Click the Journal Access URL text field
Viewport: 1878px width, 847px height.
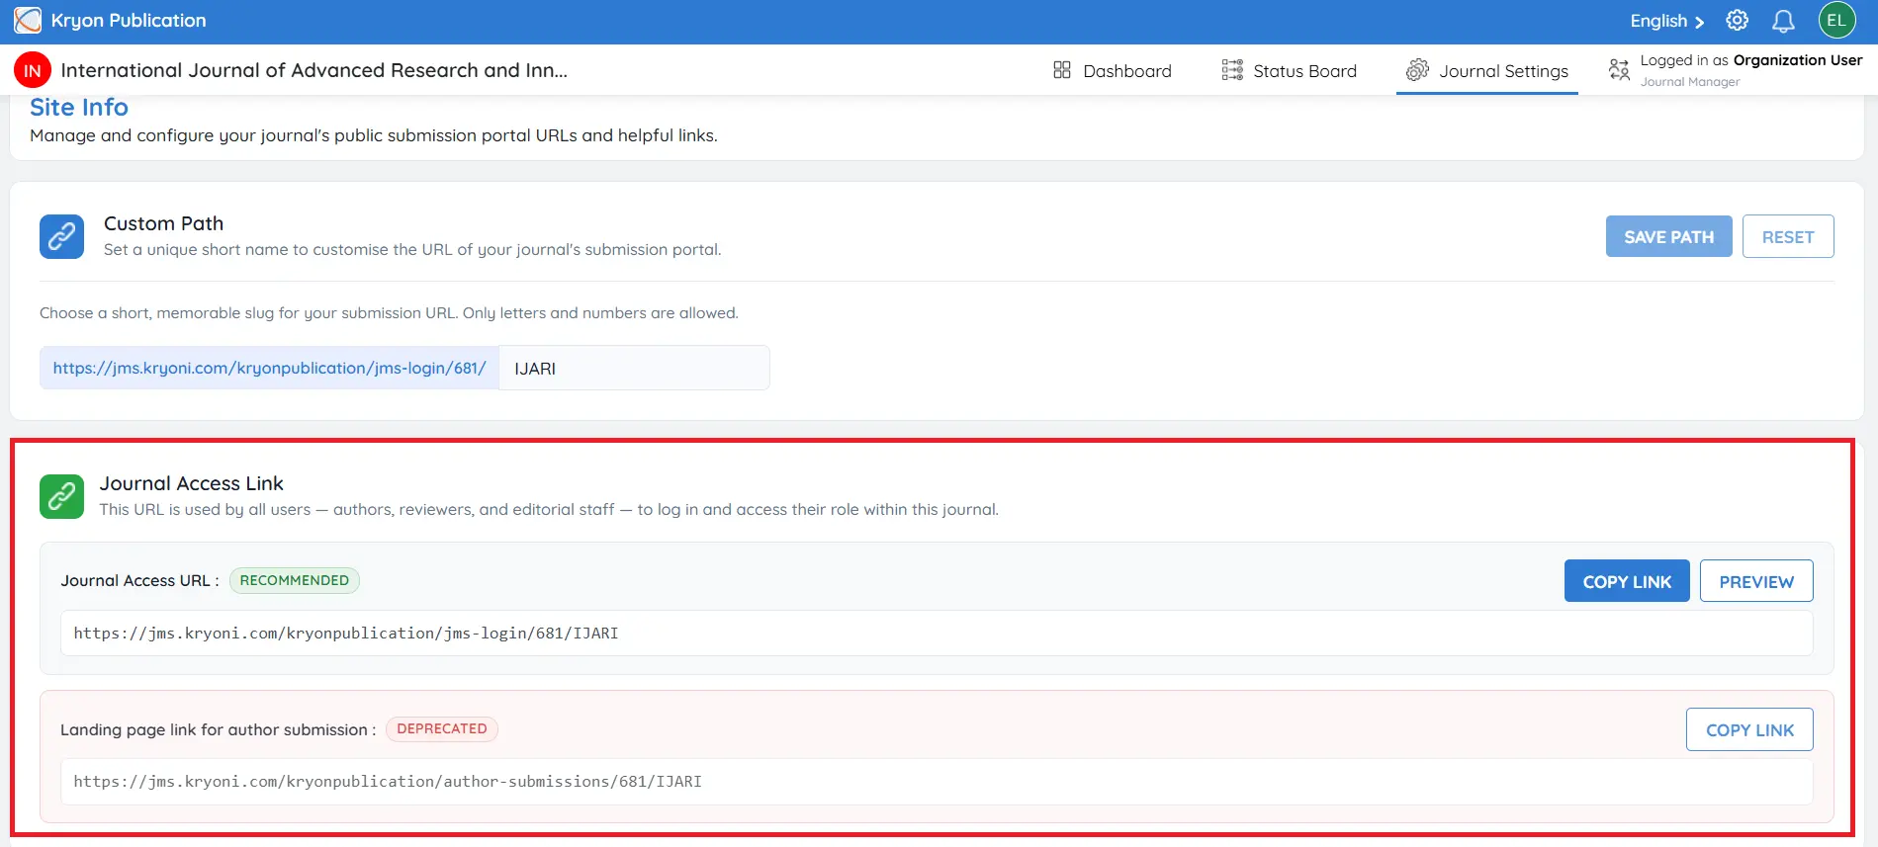click(x=937, y=633)
